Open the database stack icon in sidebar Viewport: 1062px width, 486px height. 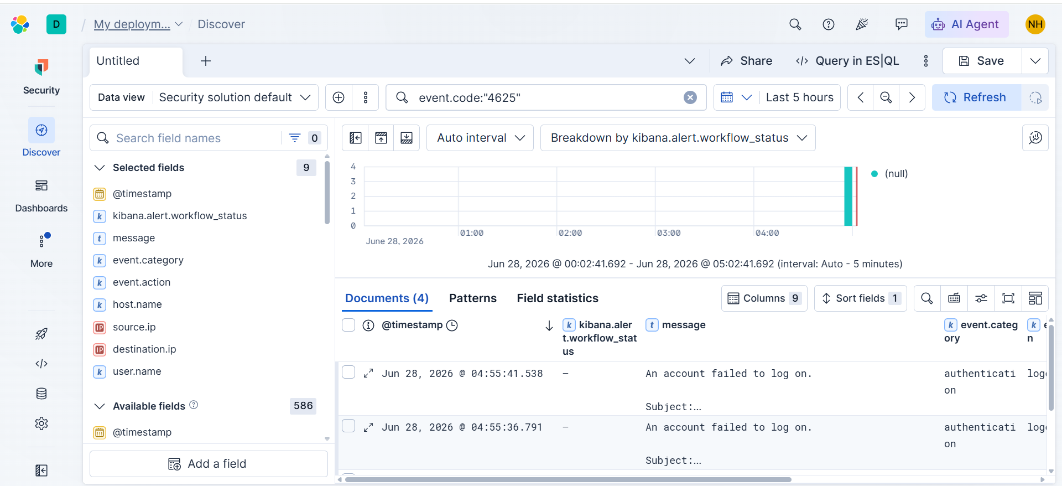pyautogui.click(x=41, y=394)
